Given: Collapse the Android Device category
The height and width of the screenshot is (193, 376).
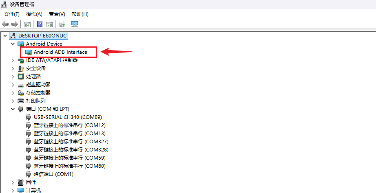Looking at the screenshot, I should (13, 44).
